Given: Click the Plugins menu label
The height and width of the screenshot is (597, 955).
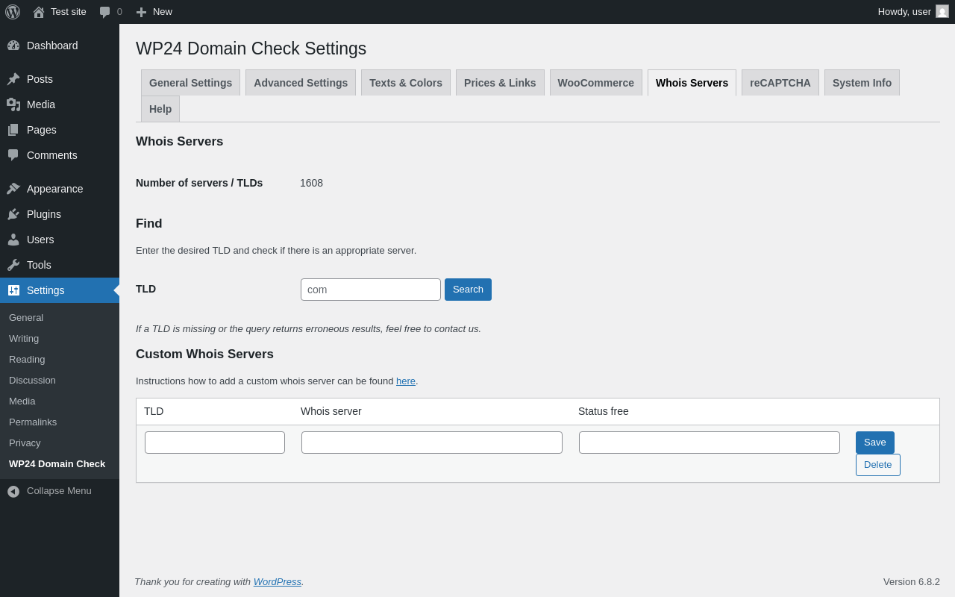Looking at the screenshot, I should 44,214.
